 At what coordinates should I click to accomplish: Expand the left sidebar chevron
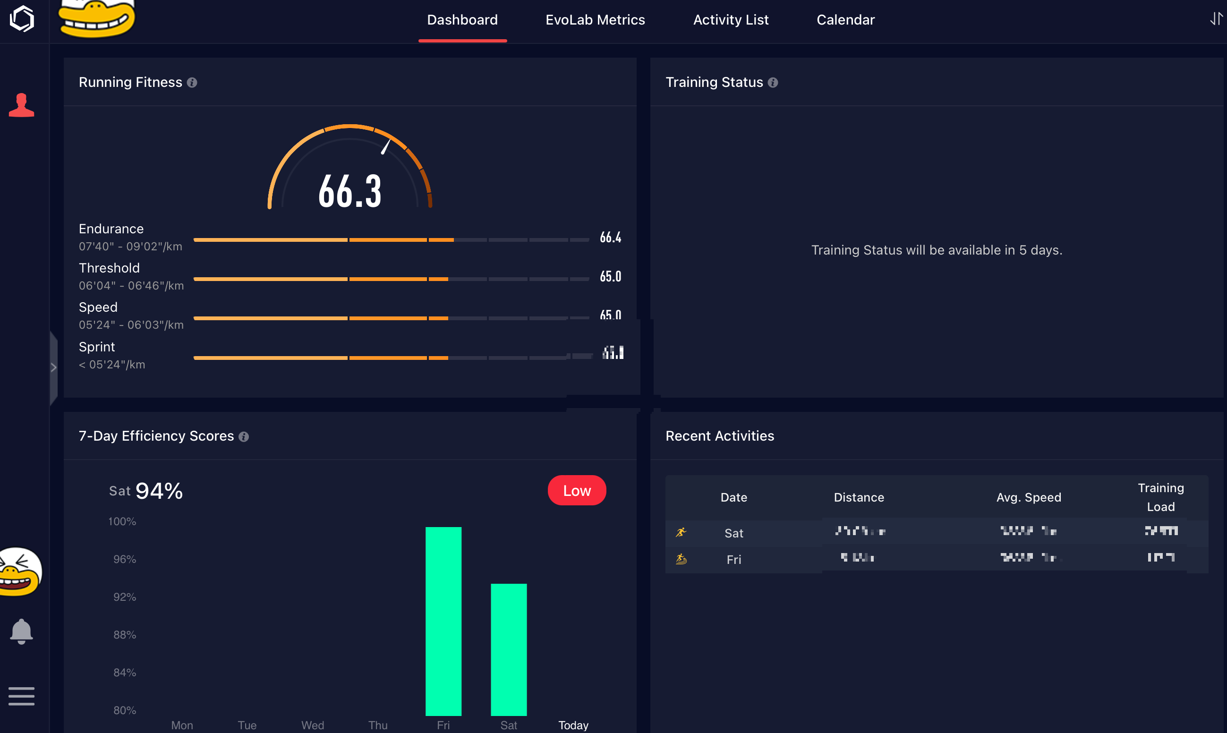point(53,367)
